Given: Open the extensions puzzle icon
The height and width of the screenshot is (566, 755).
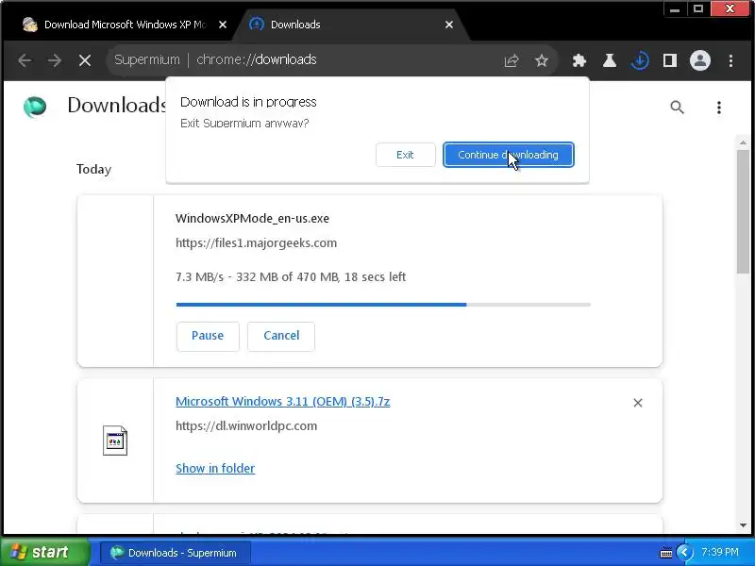Looking at the screenshot, I should (579, 60).
